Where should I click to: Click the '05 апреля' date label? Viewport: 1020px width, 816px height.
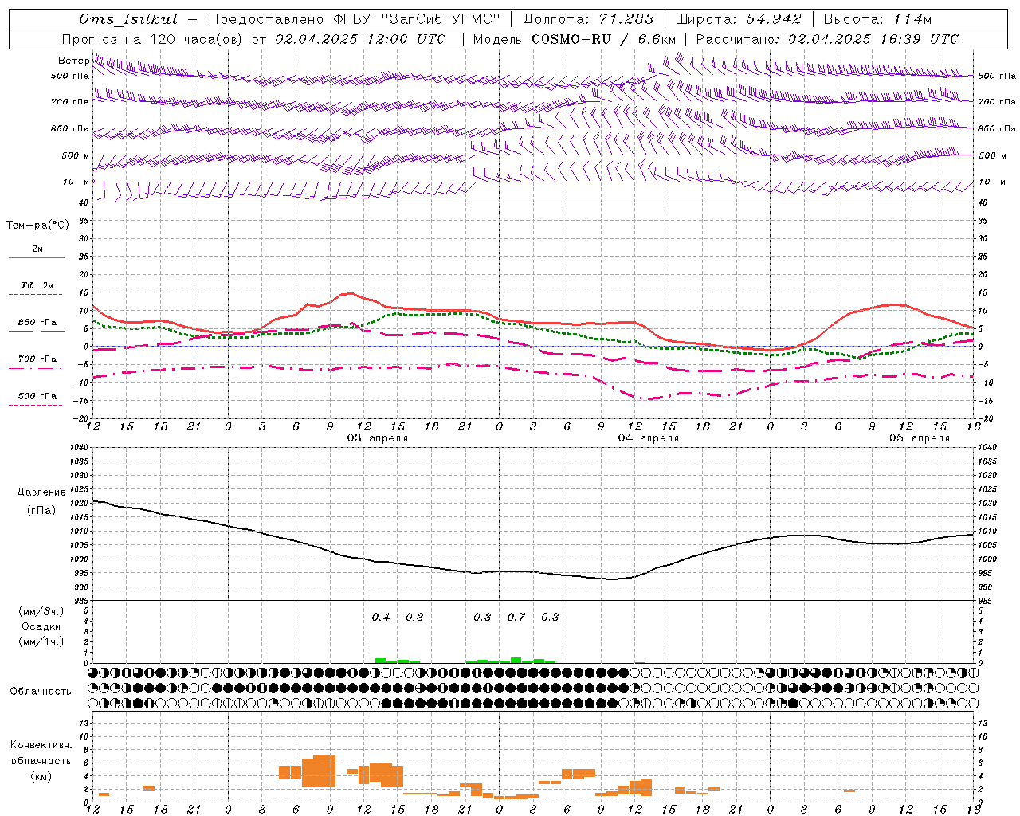tap(920, 438)
